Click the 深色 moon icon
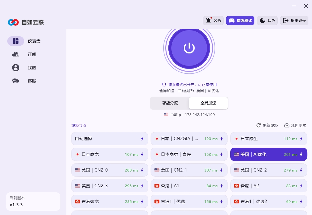This screenshot has width=312, height=215. [x=263, y=21]
